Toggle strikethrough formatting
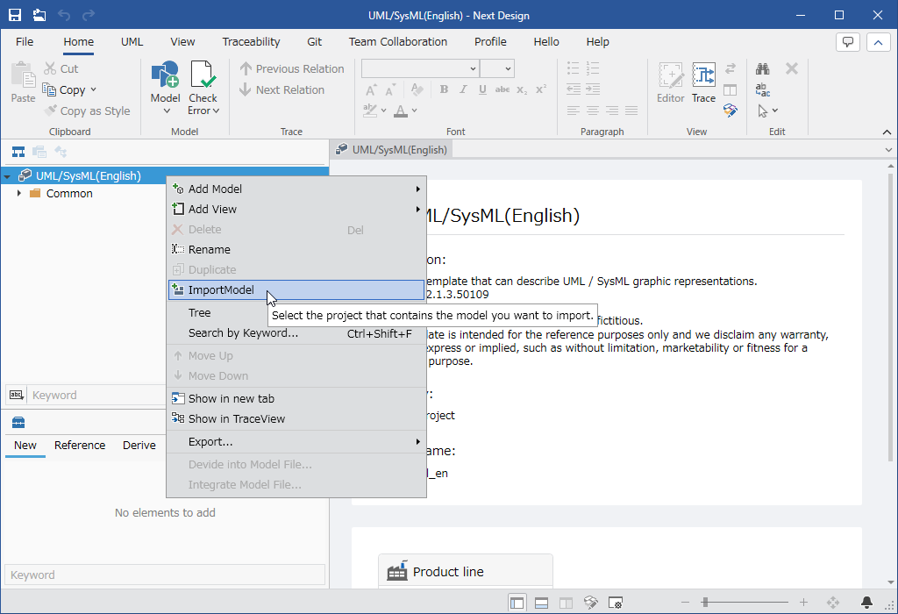This screenshot has height=614, width=898. point(502,89)
